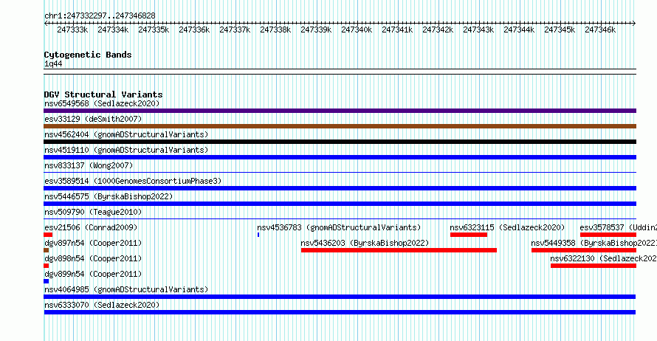Open nsv5449358 (ByrskaBishop2022) label

[594, 243]
